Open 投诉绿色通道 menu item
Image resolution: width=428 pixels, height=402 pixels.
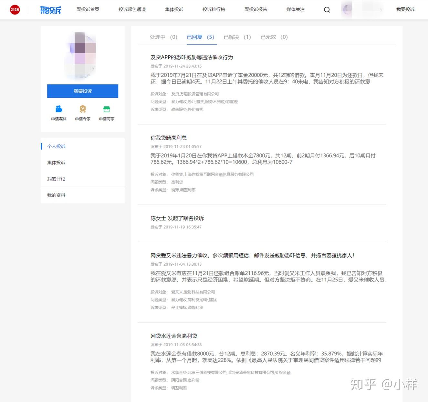point(132,10)
